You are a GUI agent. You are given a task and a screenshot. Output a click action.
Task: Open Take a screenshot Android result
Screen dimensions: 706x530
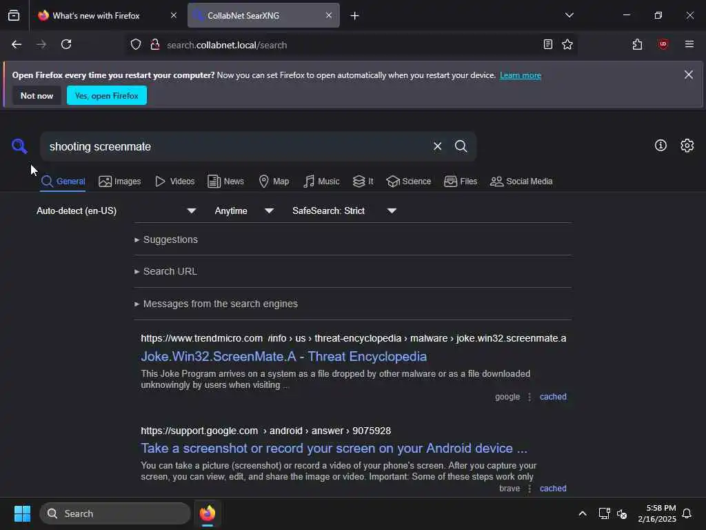334,448
